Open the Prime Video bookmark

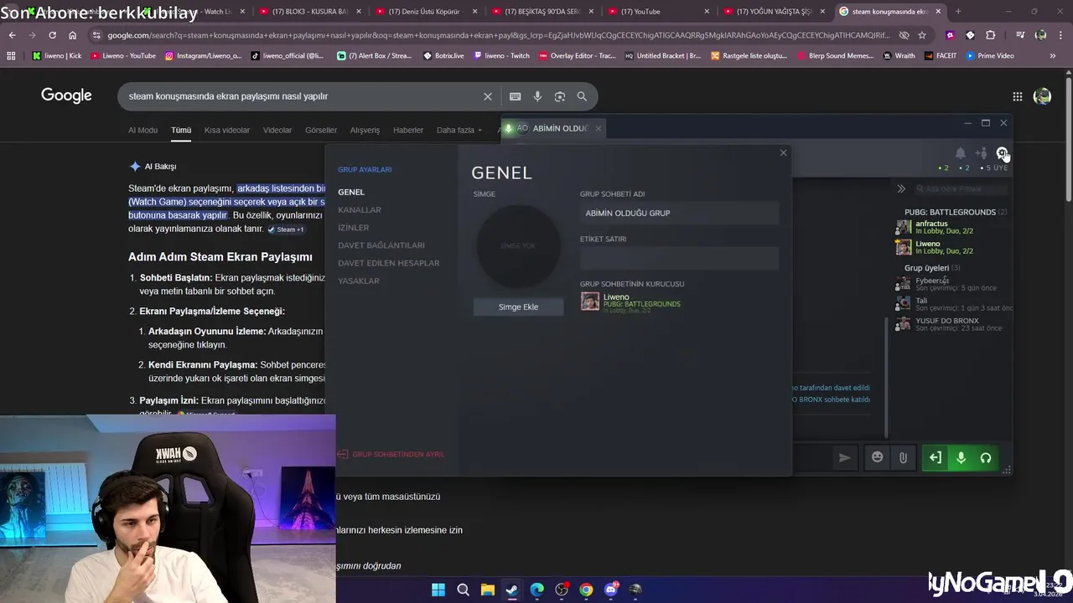[x=990, y=55]
